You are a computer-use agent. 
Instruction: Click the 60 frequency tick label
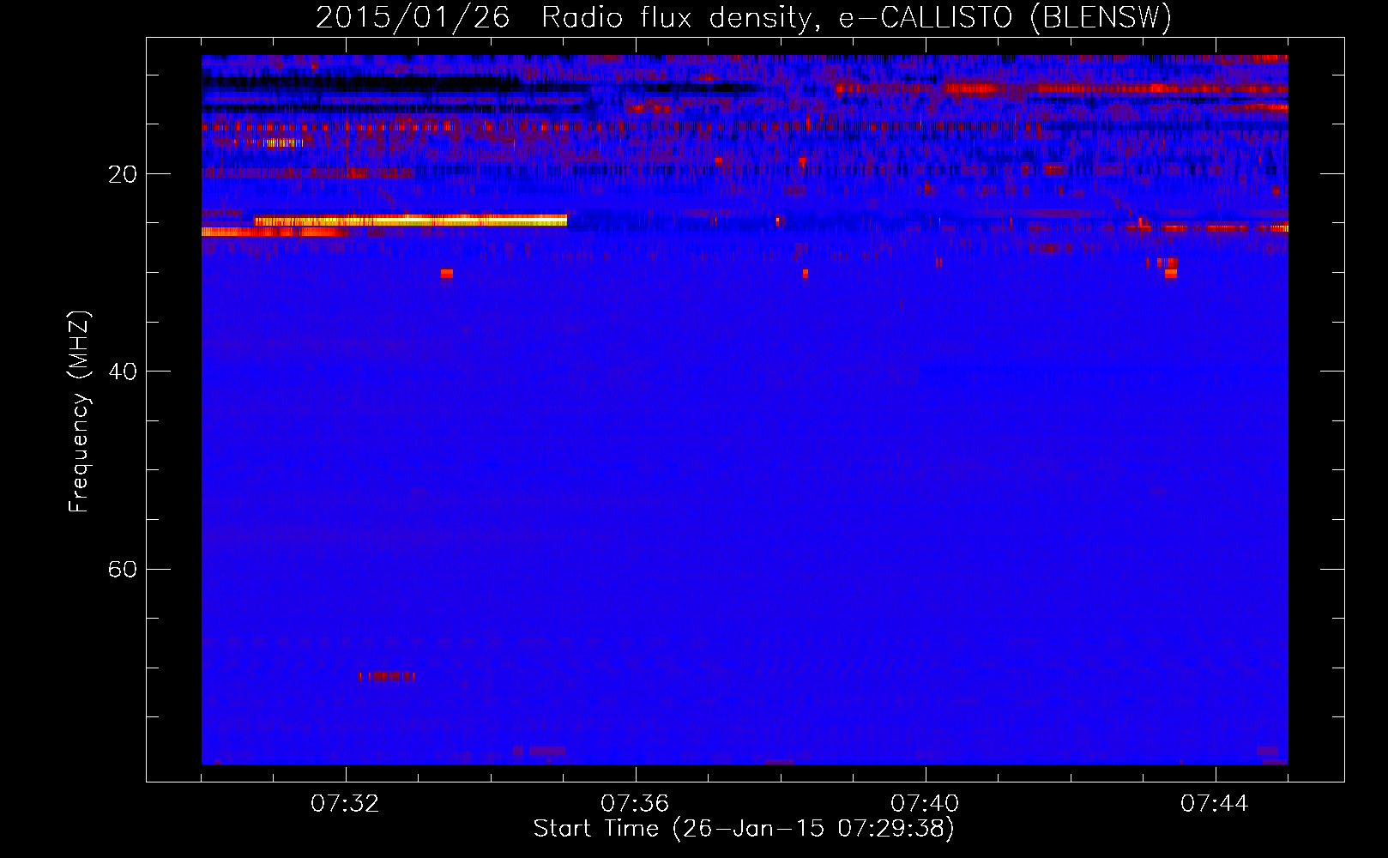[123, 569]
